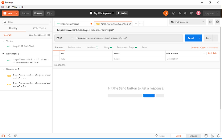Open the Upgrade dropdown arrow
The image size is (222, 139).
point(218,13)
